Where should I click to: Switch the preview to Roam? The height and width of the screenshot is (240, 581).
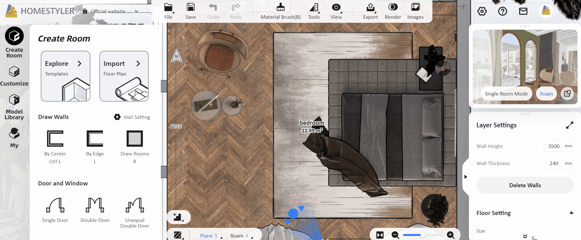click(546, 94)
